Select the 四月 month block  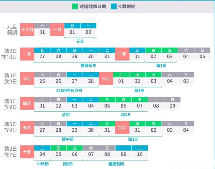point(27,103)
